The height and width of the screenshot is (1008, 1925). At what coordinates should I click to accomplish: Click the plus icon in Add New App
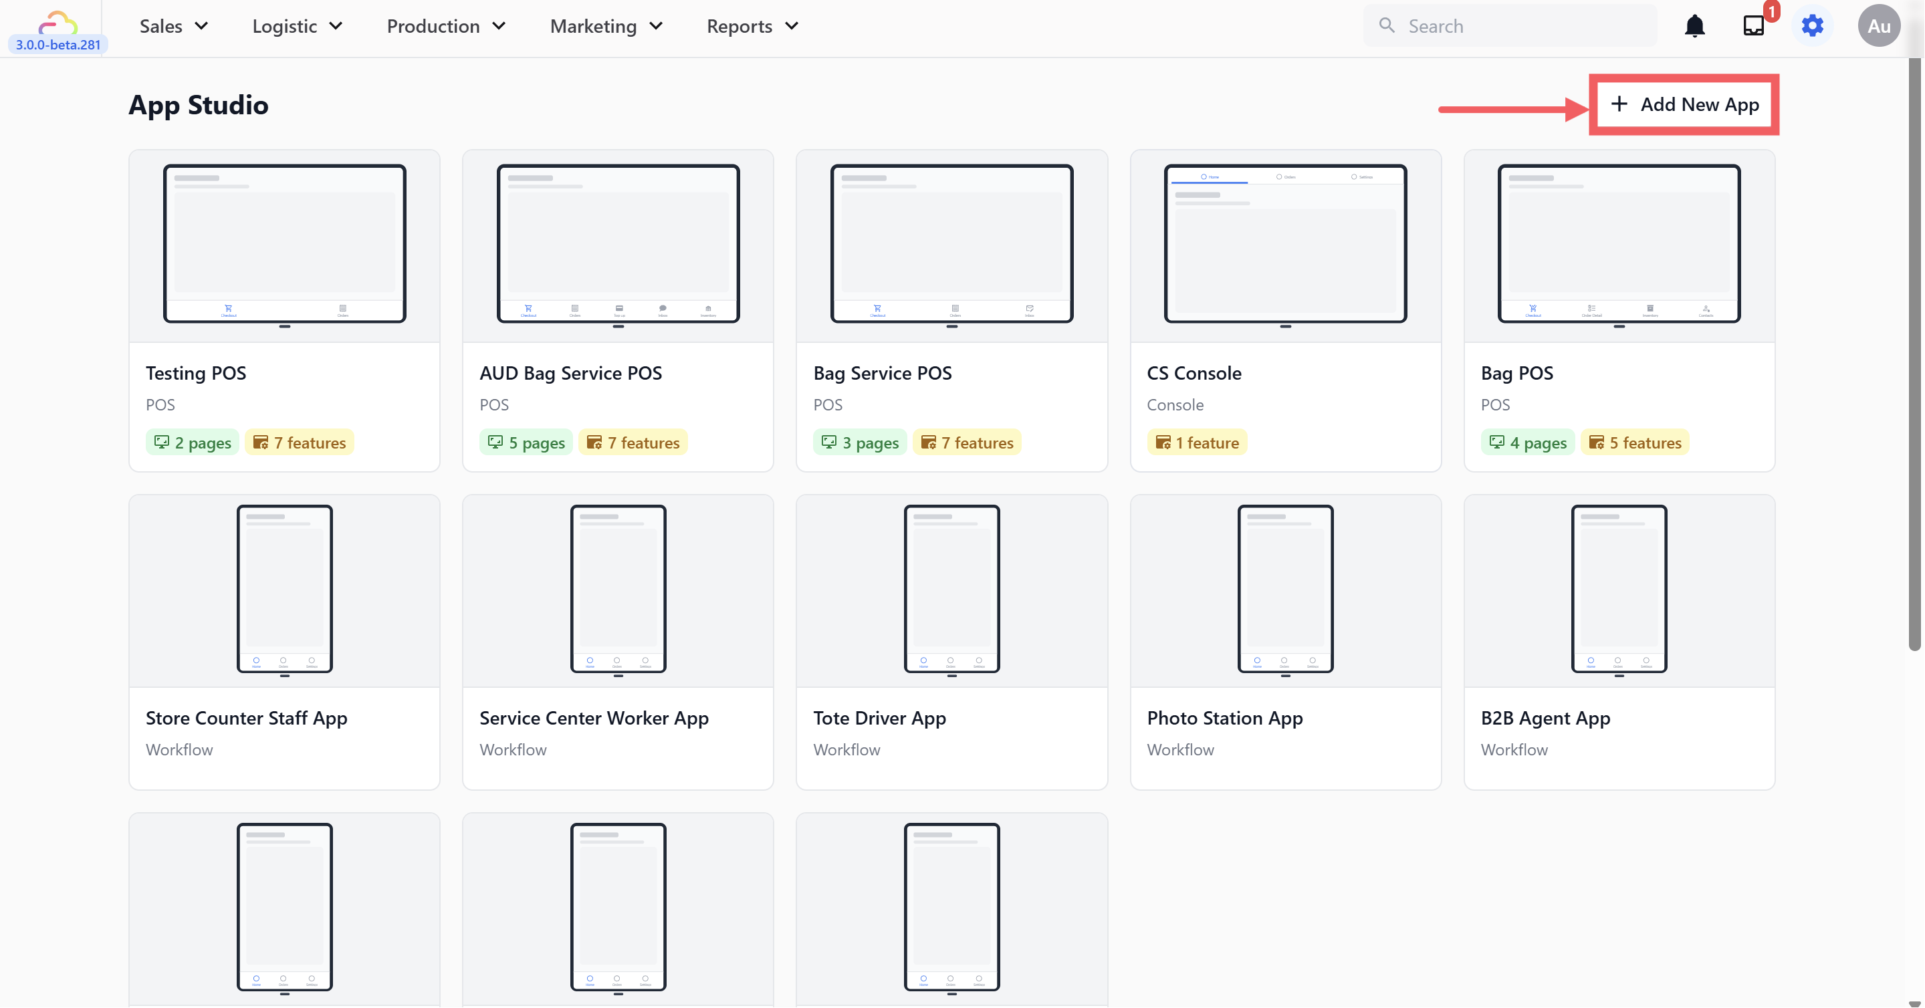click(x=1619, y=104)
